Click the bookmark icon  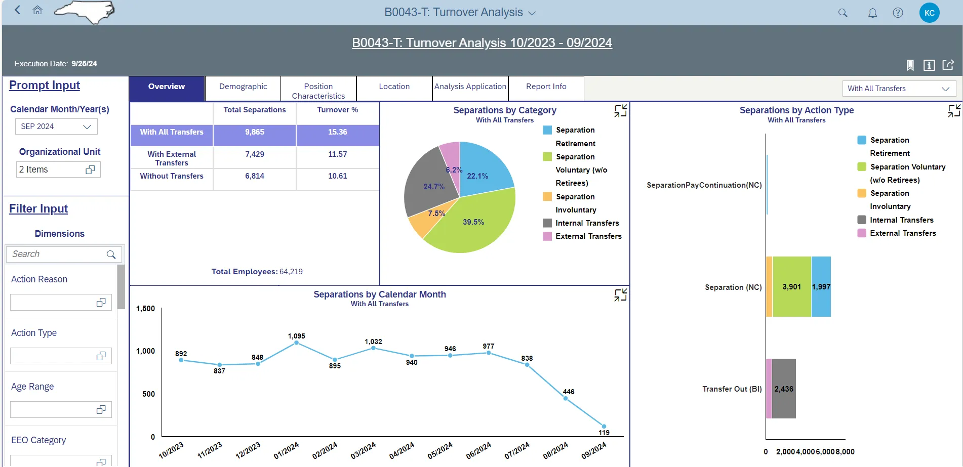[x=910, y=65]
